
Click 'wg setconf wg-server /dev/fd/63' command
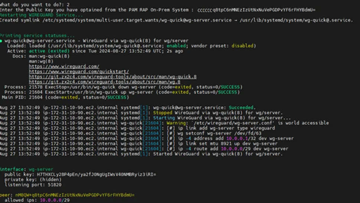[220, 133]
